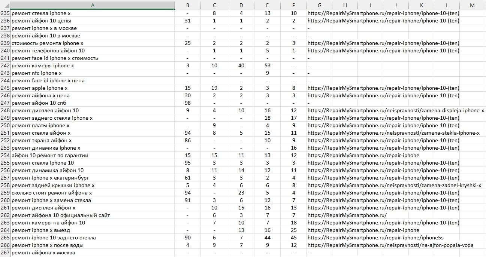Click cell 'ремонт стекла iphone 10'

click(93, 163)
